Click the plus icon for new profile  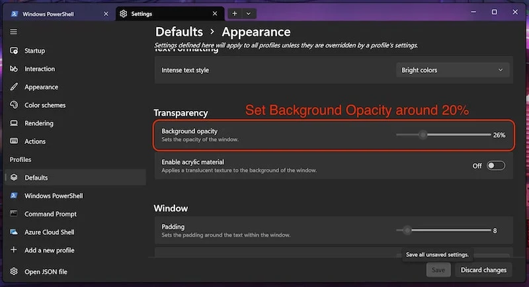tap(13, 250)
